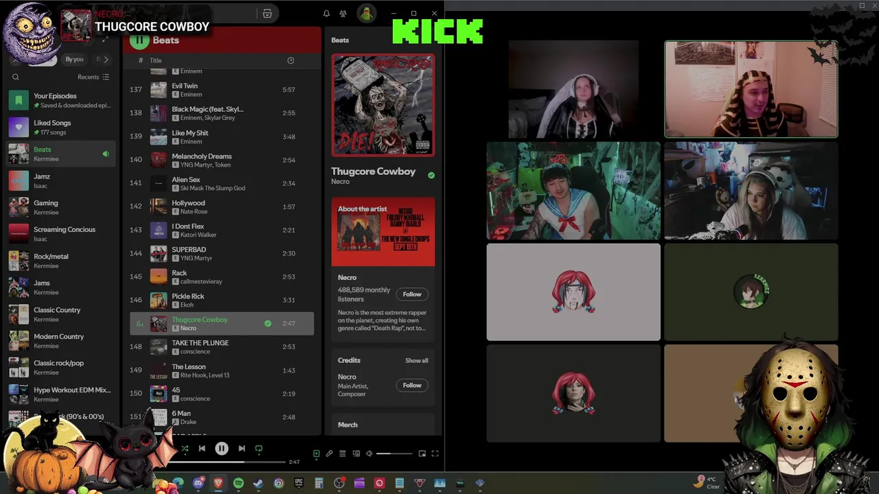Open the Modern Country playlist
This screenshot has width=879, height=494.
coord(62,341)
